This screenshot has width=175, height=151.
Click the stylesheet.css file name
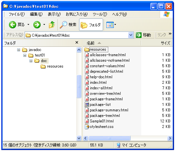(102, 127)
